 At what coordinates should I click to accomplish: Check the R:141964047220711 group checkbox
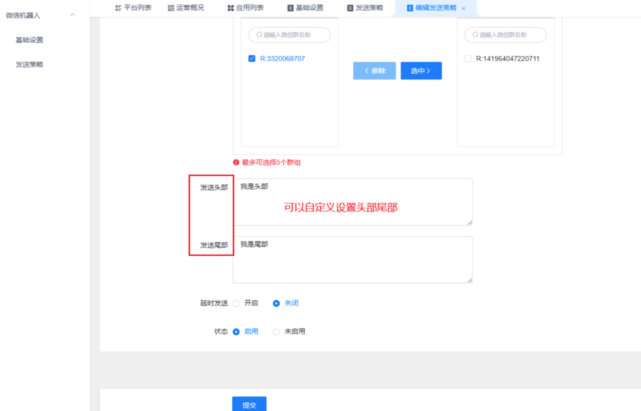click(x=468, y=59)
